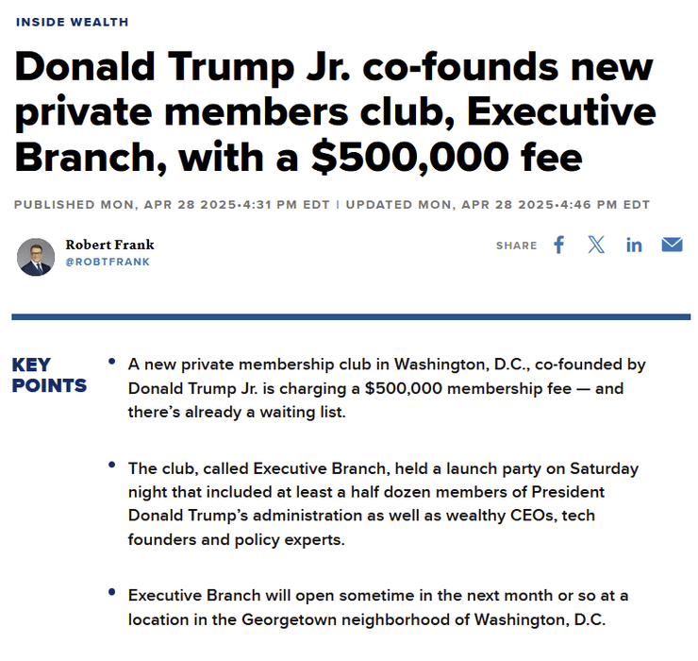Click the article headline about Executive Branch
The height and width of the screenshot is (661, 698).
click(x=335, y=111)
